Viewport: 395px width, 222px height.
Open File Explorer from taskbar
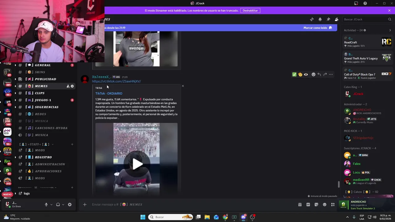[207, 217]
